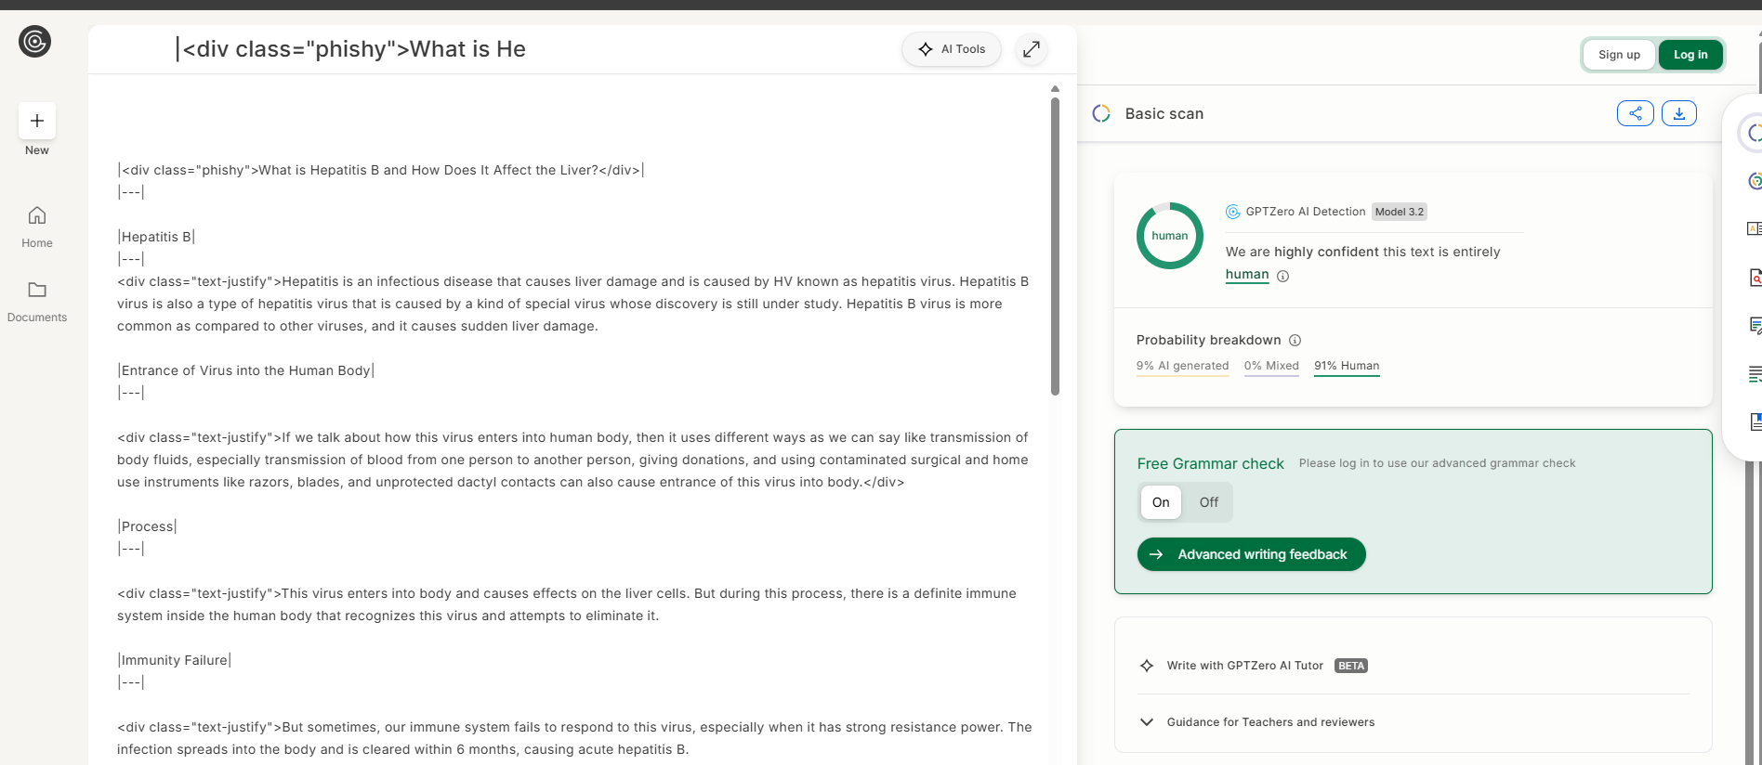Turn grammar check On
Image resolution: width=1762 pixels, height=765 pixels.
1161,502
